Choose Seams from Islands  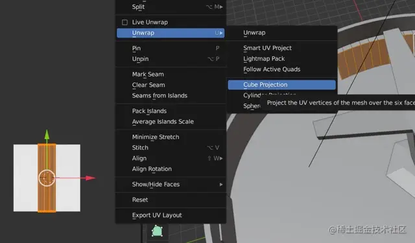click(x=171, y=95)
